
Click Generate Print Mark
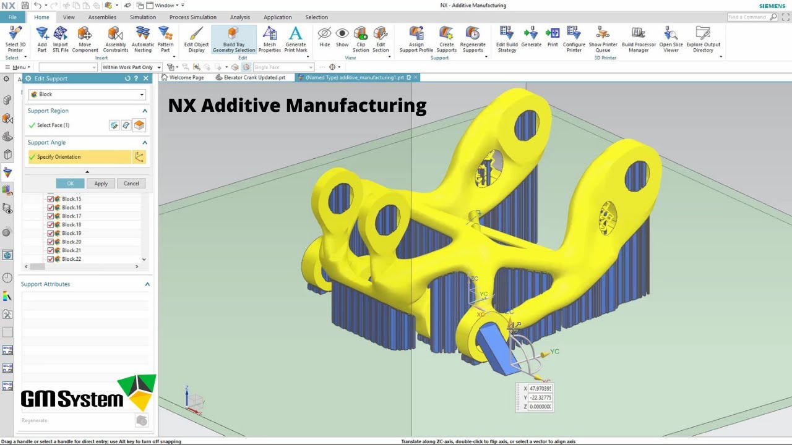pyautogui.click(x=296, y=39)
